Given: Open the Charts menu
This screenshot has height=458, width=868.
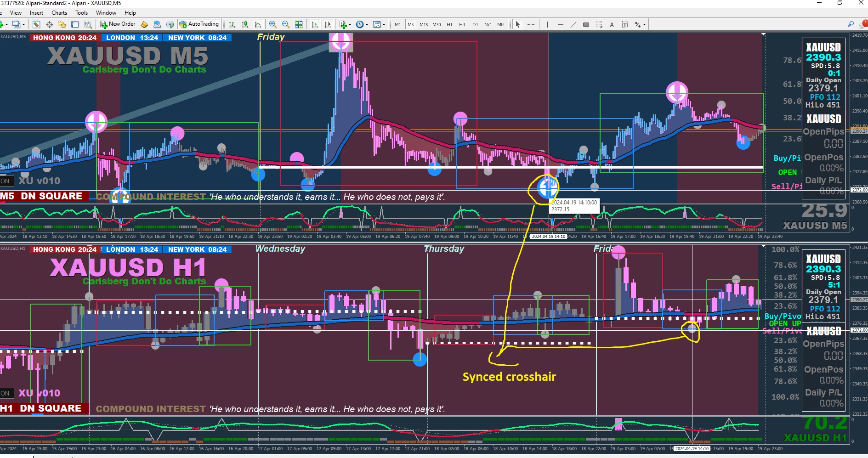Looking at the screenshot, I should click(59, 13).
